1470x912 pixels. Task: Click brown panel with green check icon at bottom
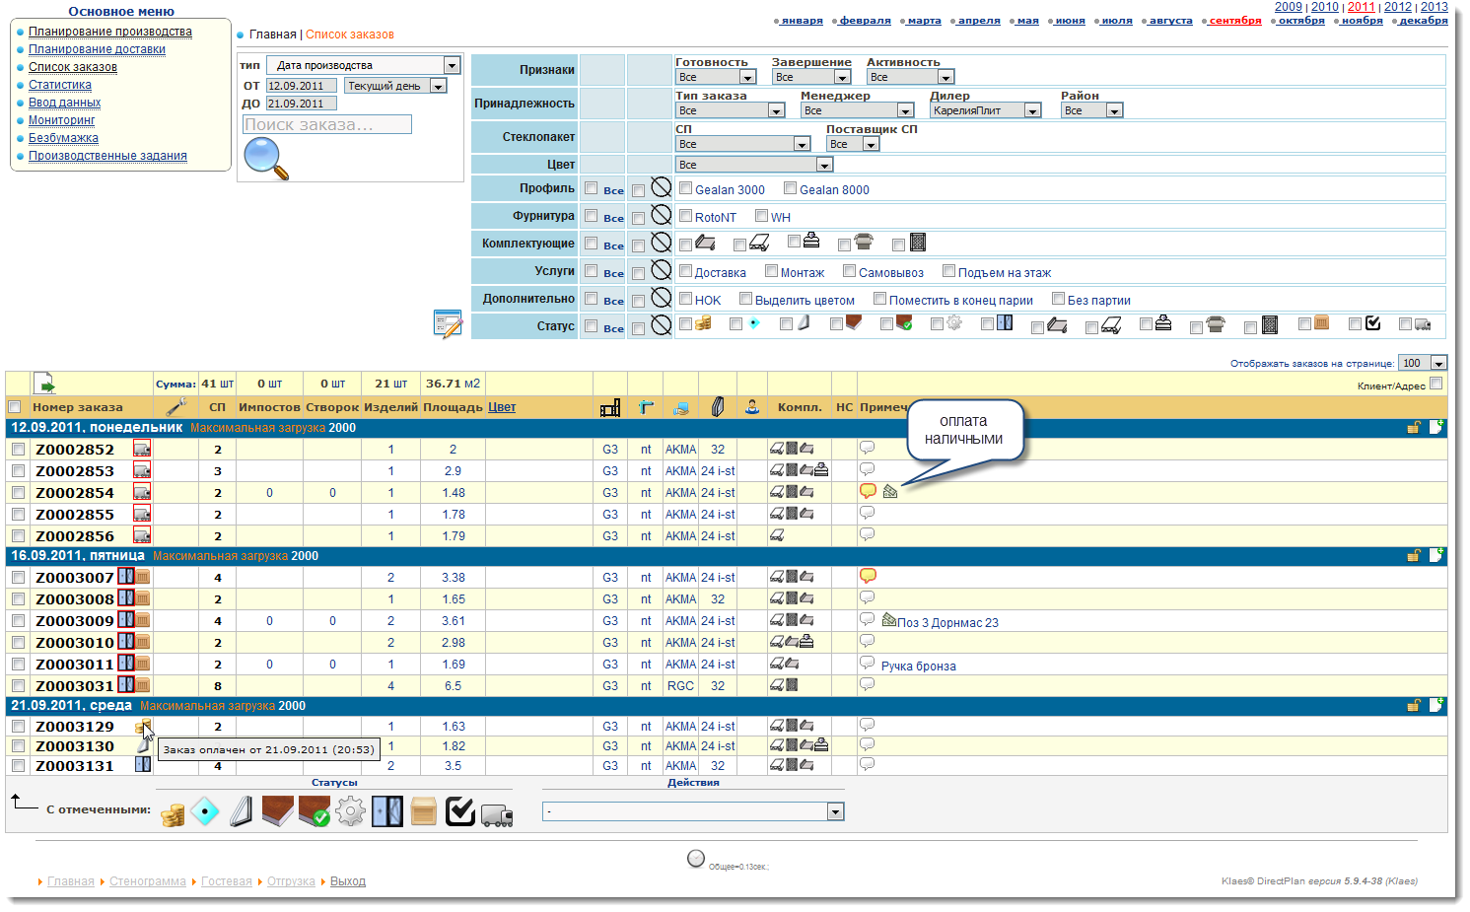(x=315, y=812)
